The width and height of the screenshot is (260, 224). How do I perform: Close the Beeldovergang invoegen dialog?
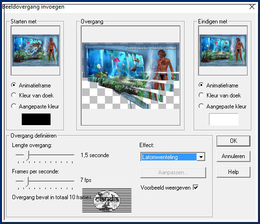point(252,7)
